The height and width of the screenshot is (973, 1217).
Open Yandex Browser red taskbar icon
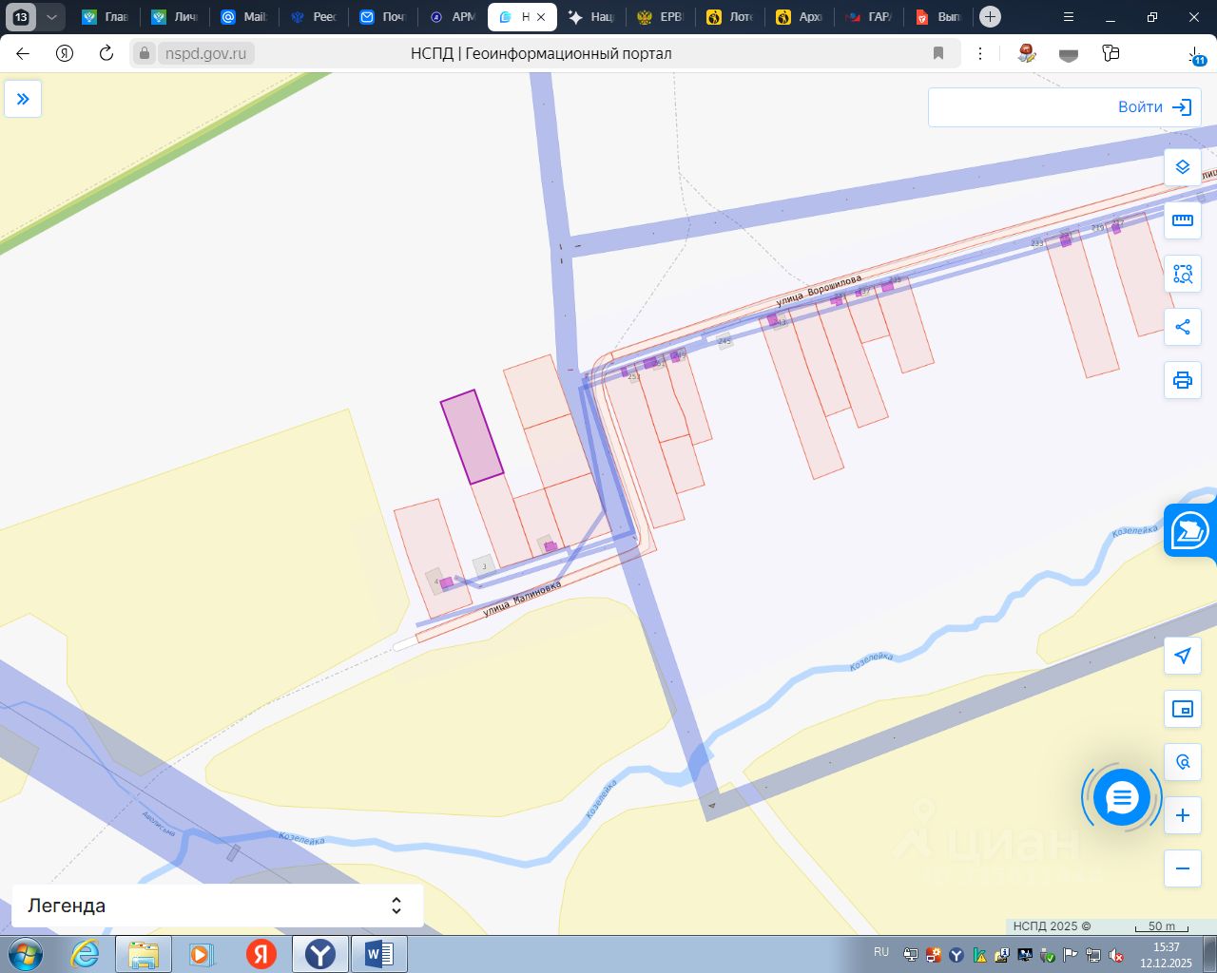(x=261, y=954)
